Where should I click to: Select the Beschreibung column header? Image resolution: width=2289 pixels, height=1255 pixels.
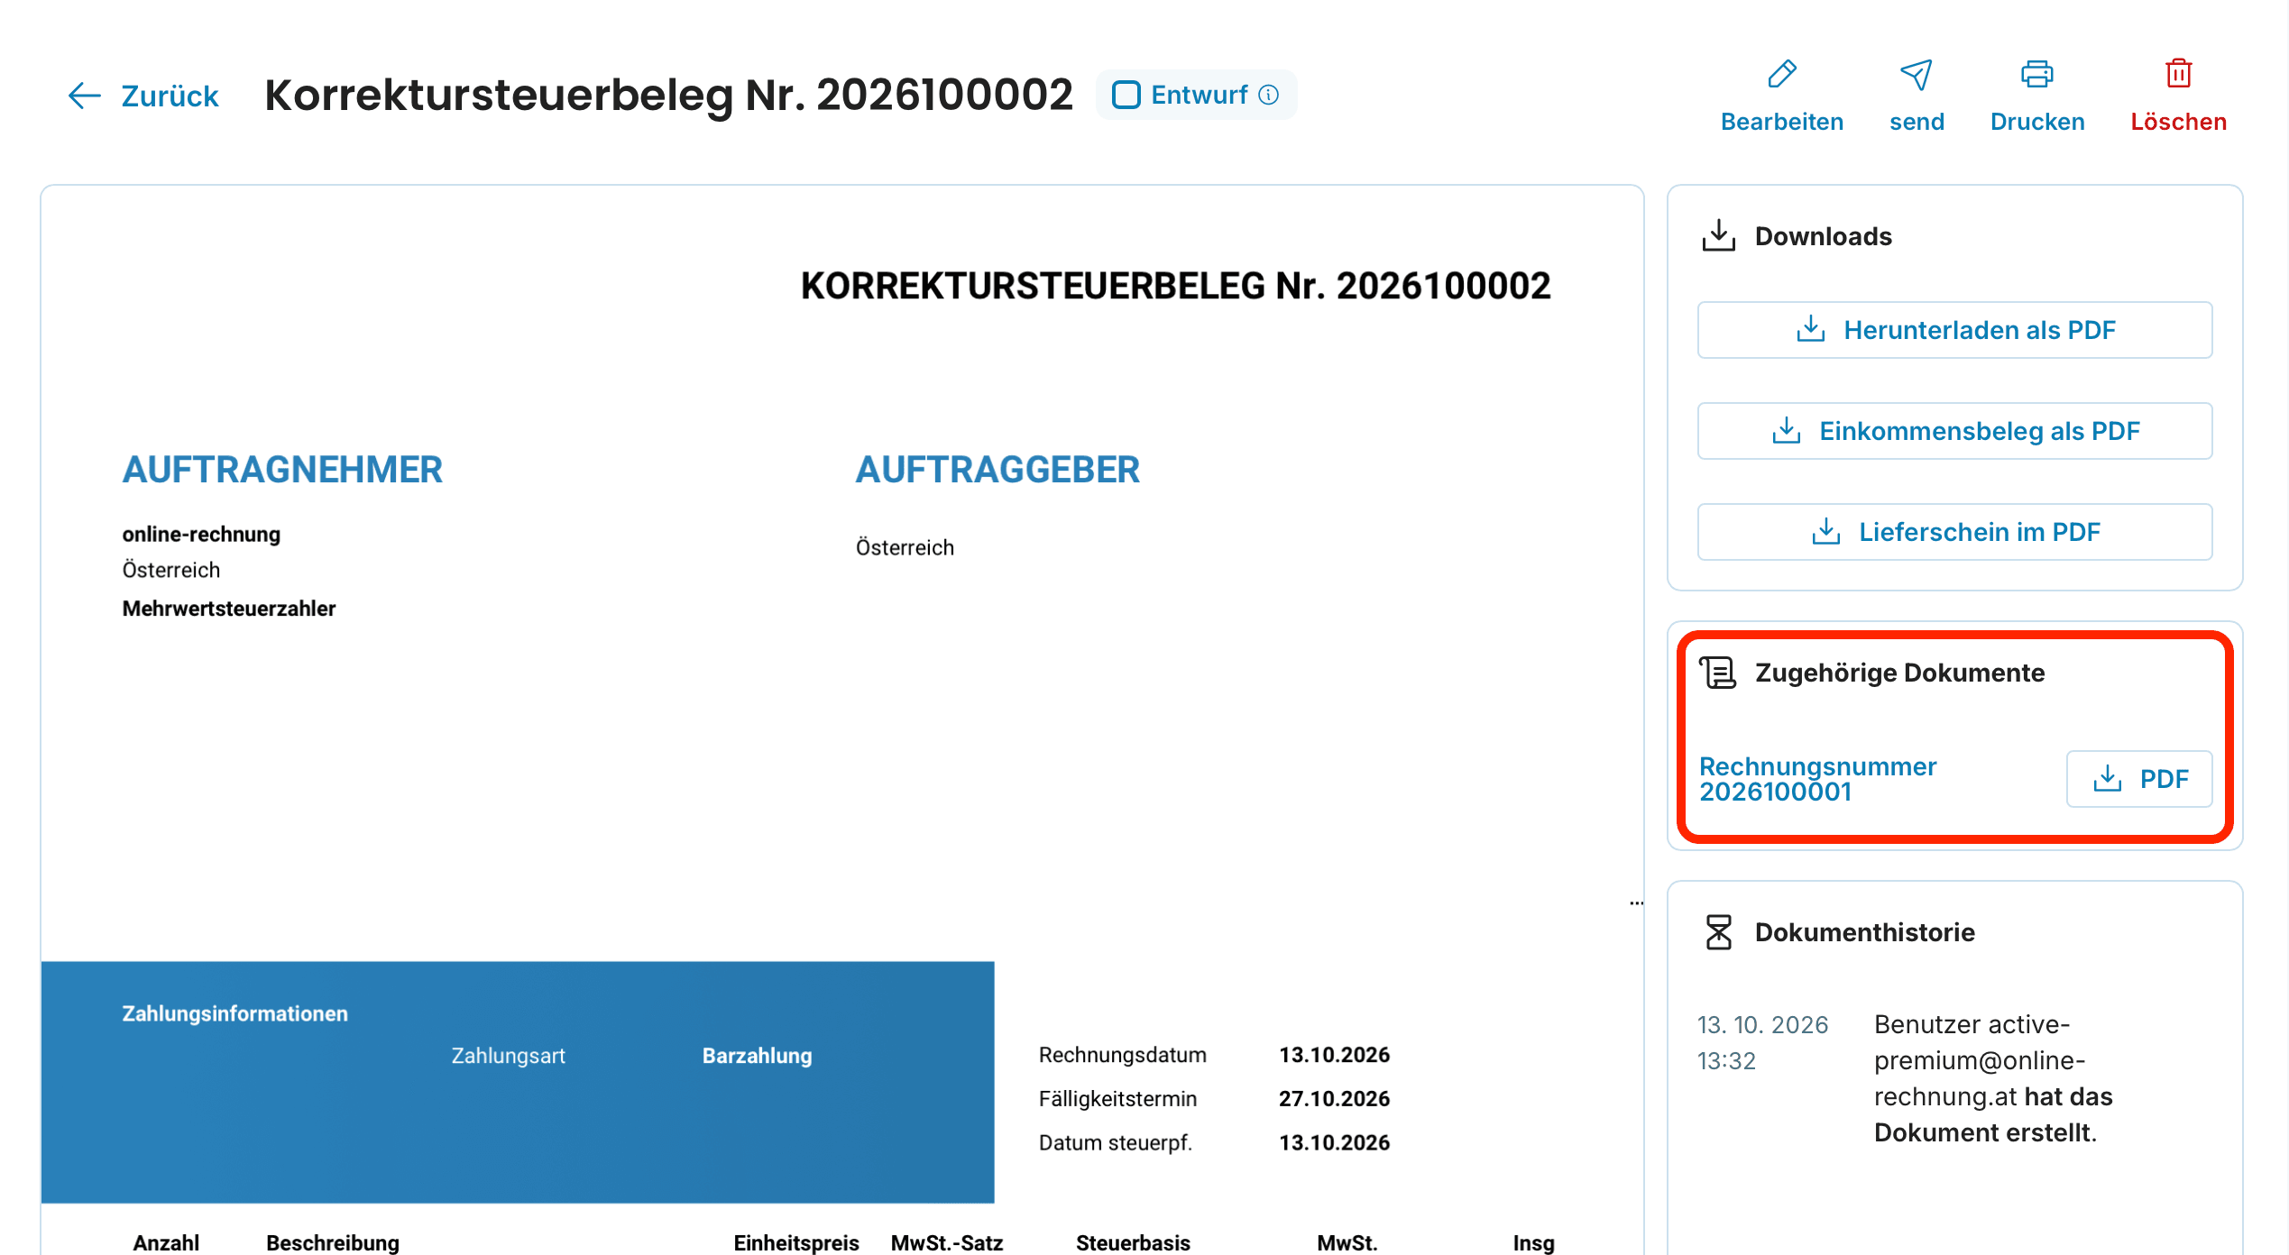(333, 1242)
